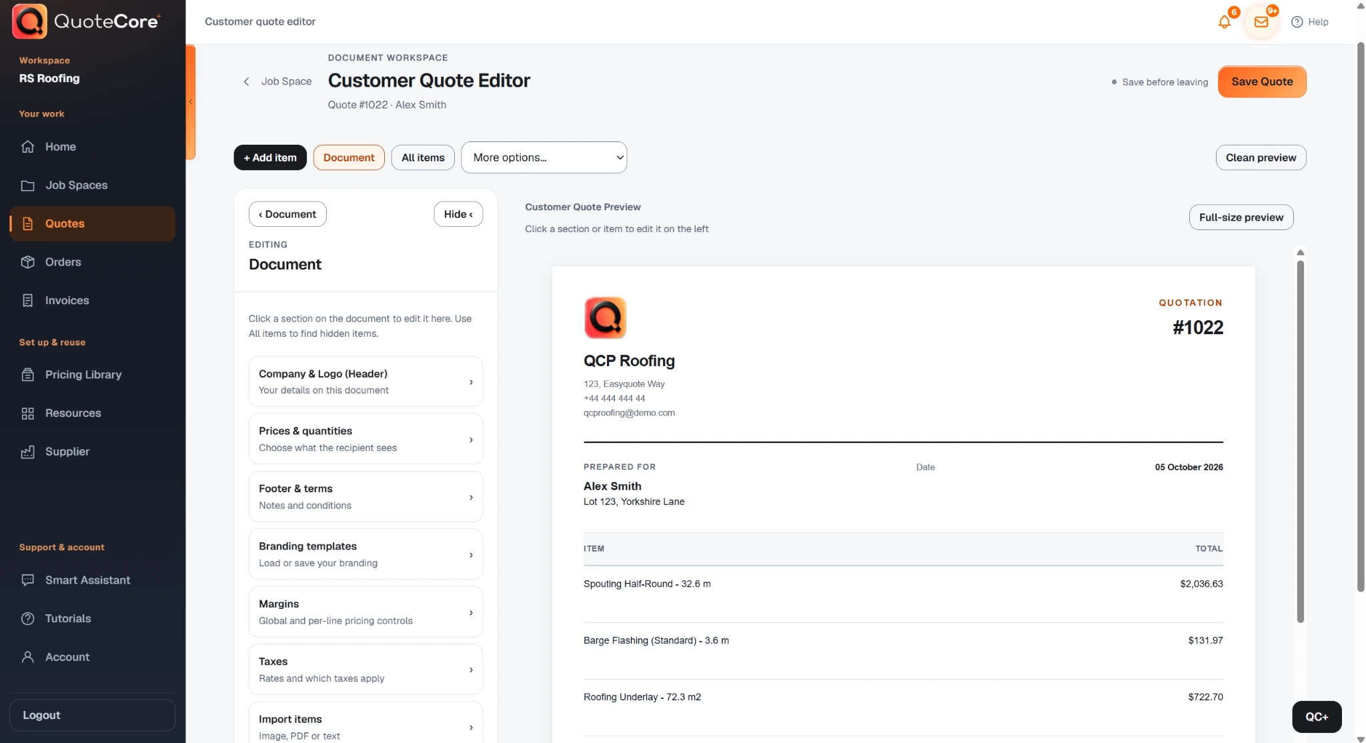Click the Clean preview button
Image resolution: width=1366 pixels, height=743 pixels.
pyautogui.click(x=1261, y=157)
